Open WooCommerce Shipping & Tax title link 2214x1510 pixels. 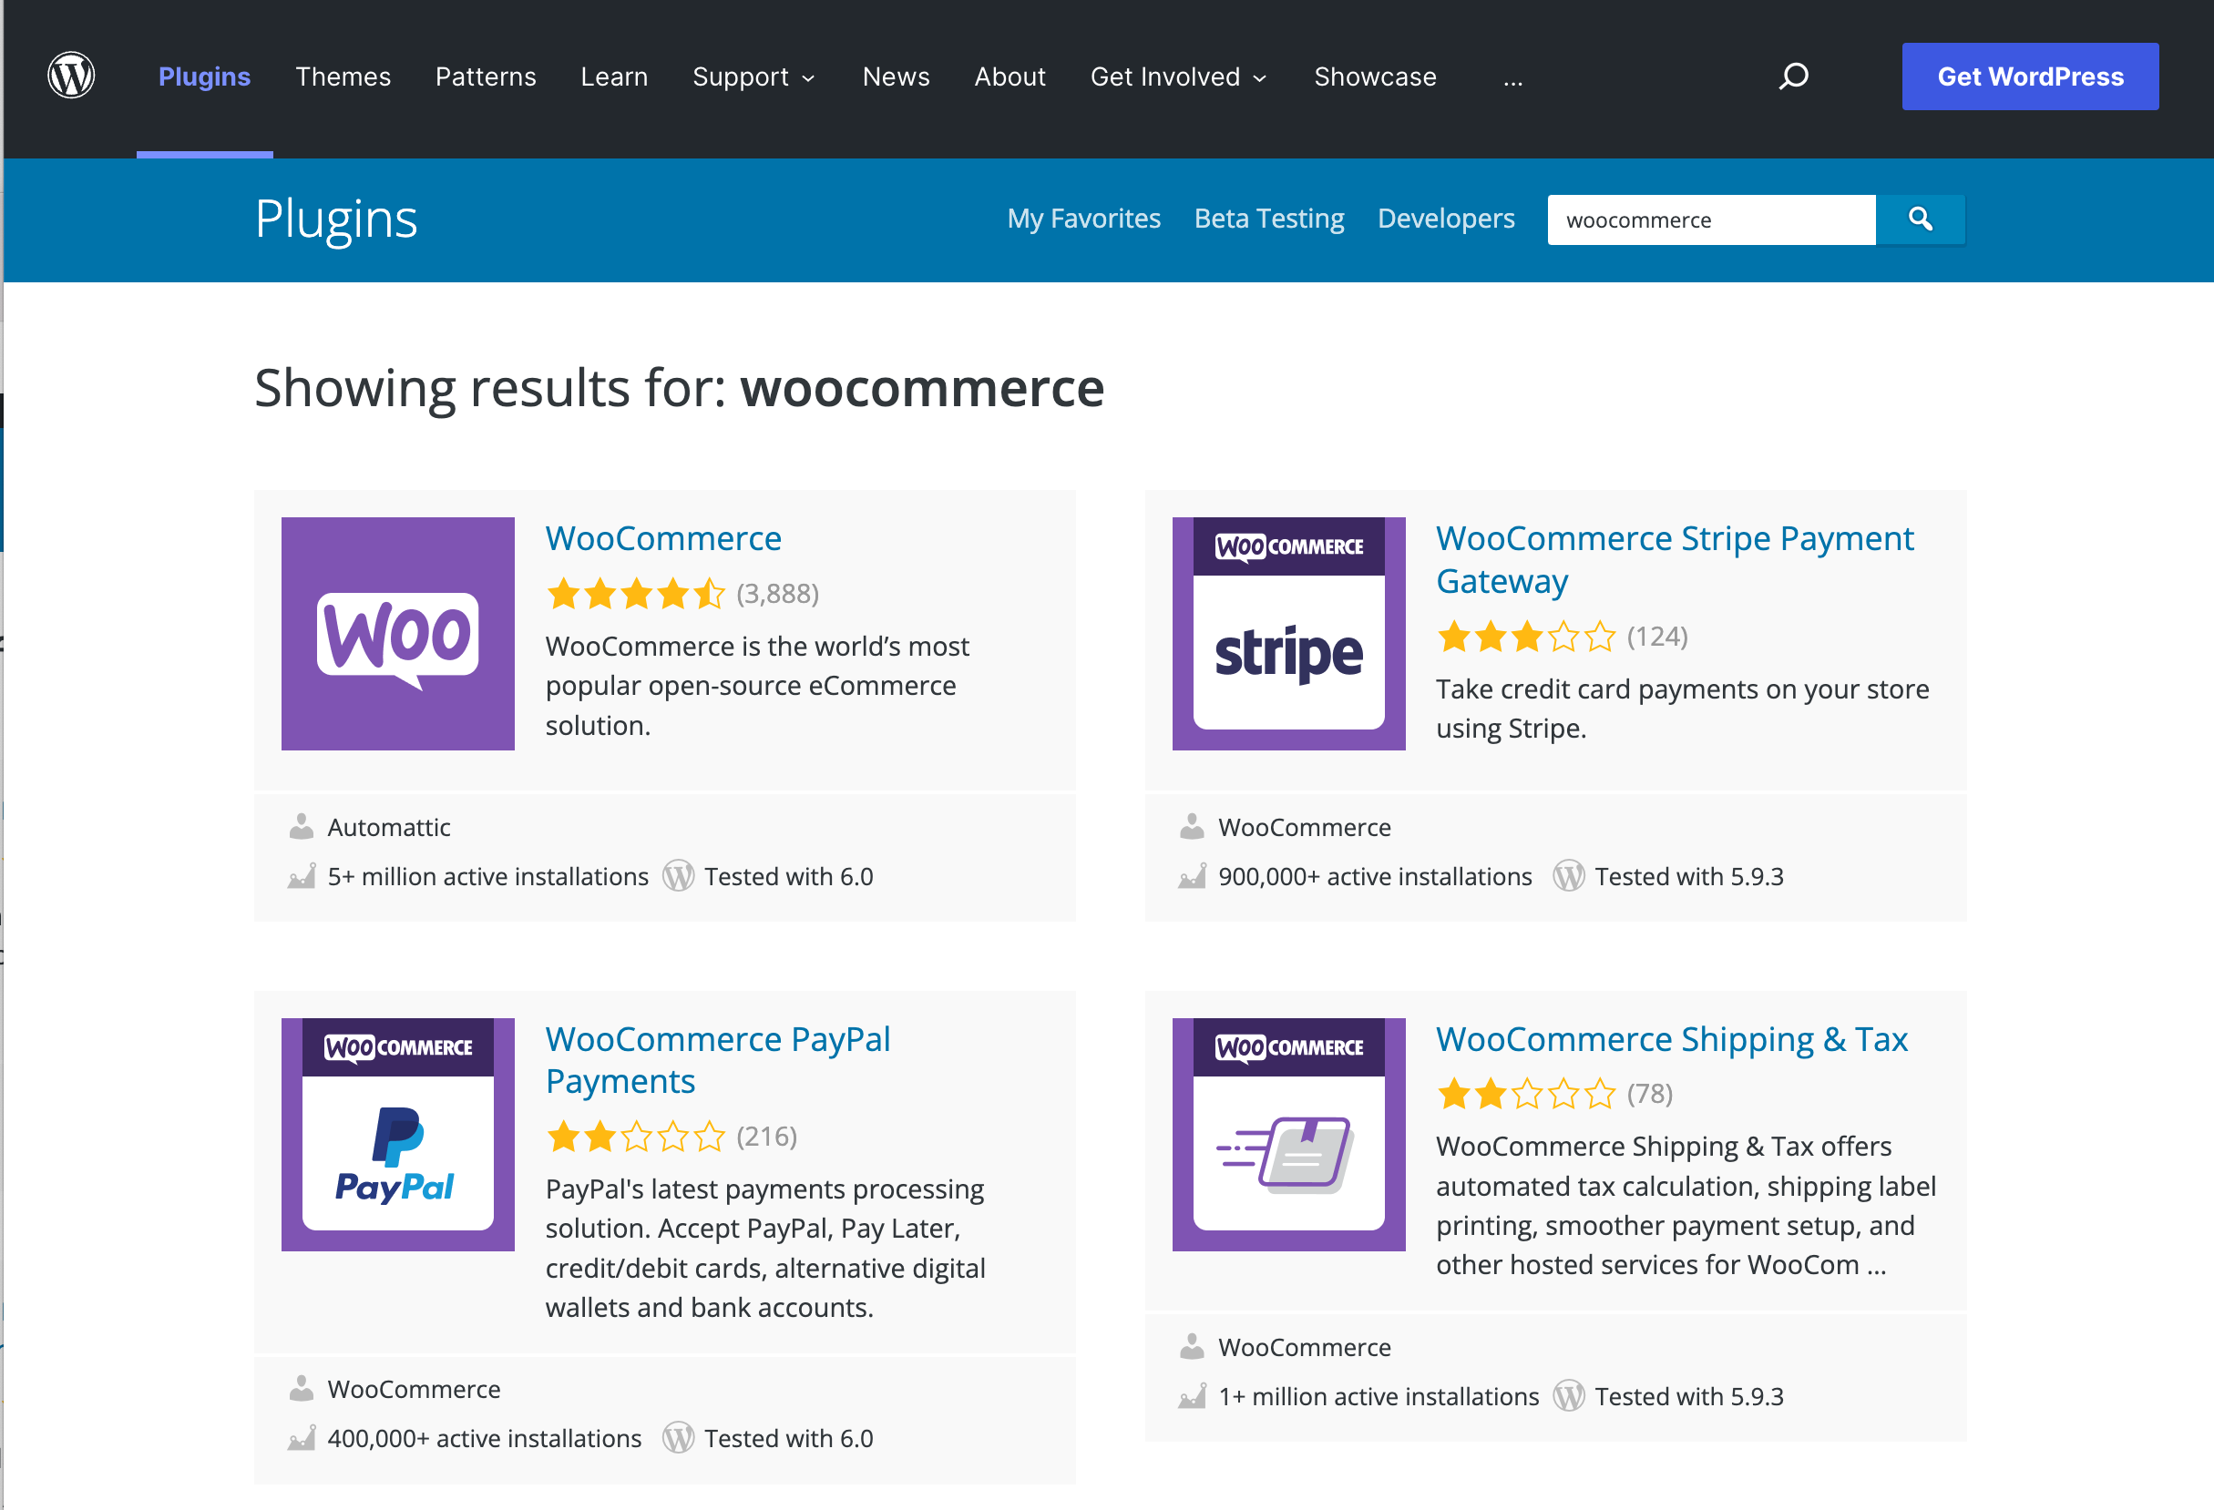click(1671, 1039)
